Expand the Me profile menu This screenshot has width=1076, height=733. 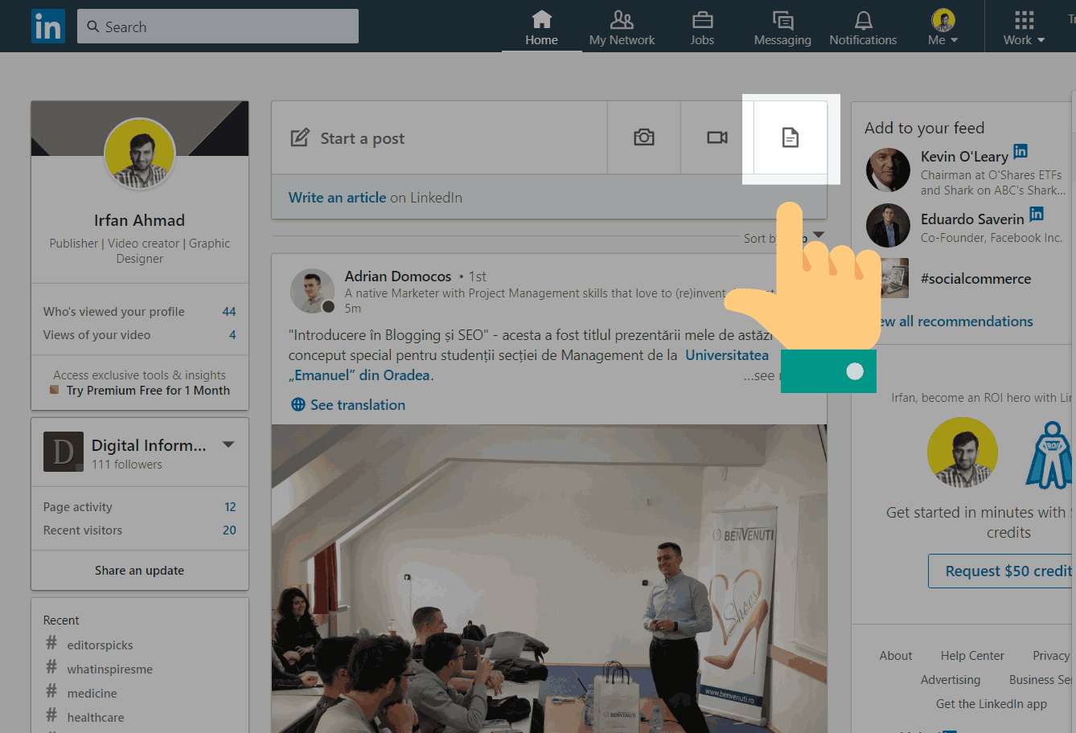[943, 28]
